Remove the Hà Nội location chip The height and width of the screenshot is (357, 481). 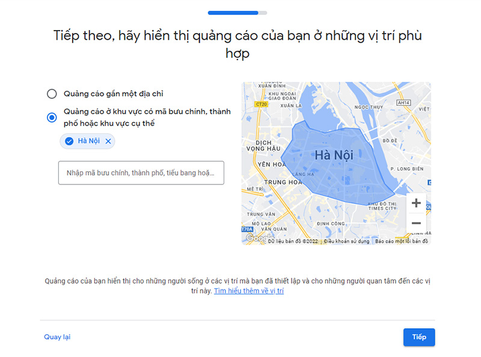point(108,141)
